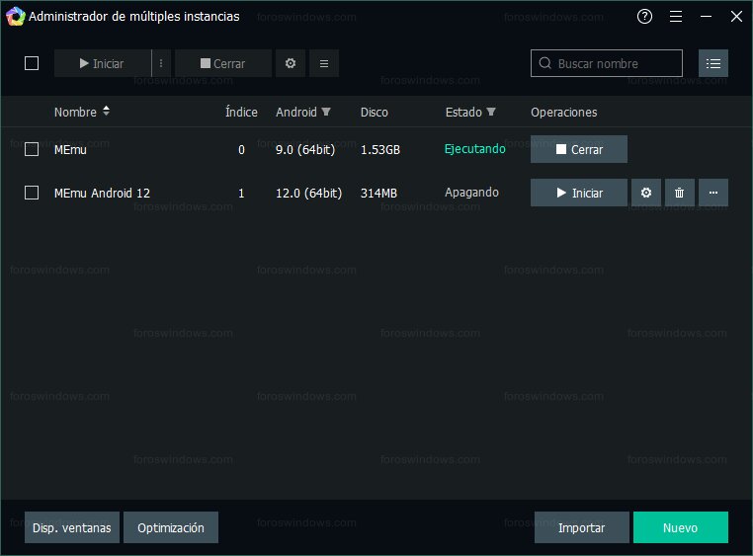Select the MEmu Android 12 name
Viewport: 753px width, 556px height.
tap(103, 193)
